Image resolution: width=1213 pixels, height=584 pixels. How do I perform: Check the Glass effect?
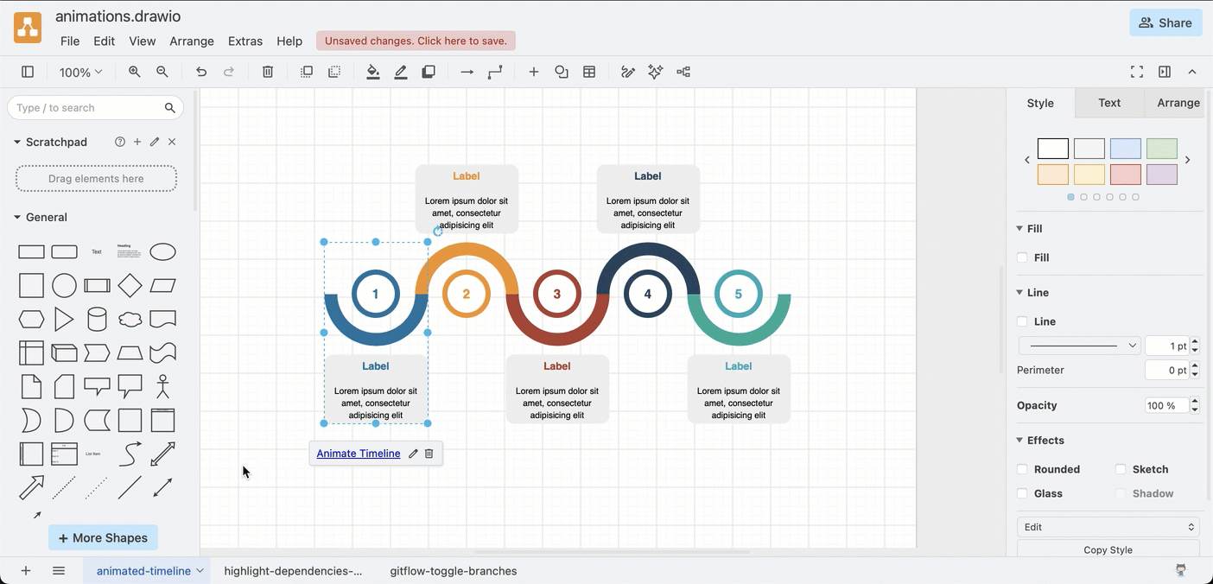[1022, 493]
